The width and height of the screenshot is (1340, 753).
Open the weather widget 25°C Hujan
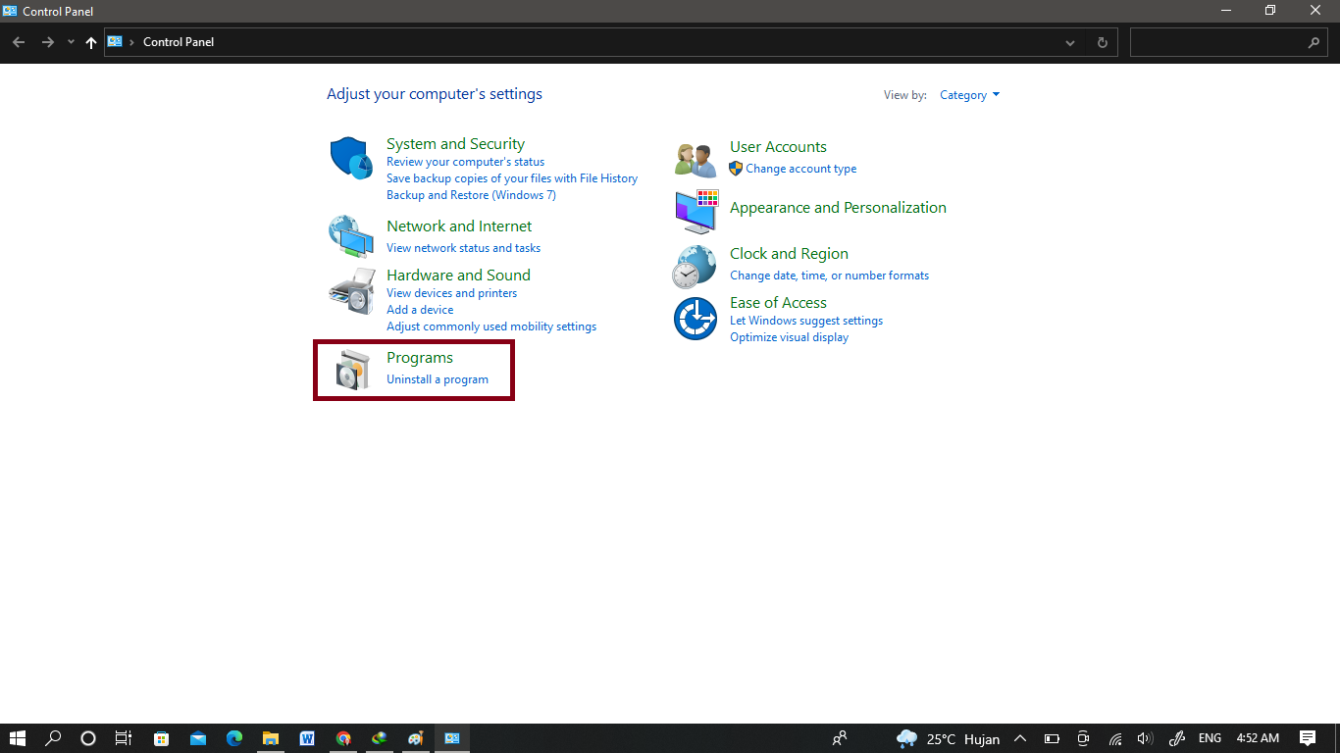point(948,738)
